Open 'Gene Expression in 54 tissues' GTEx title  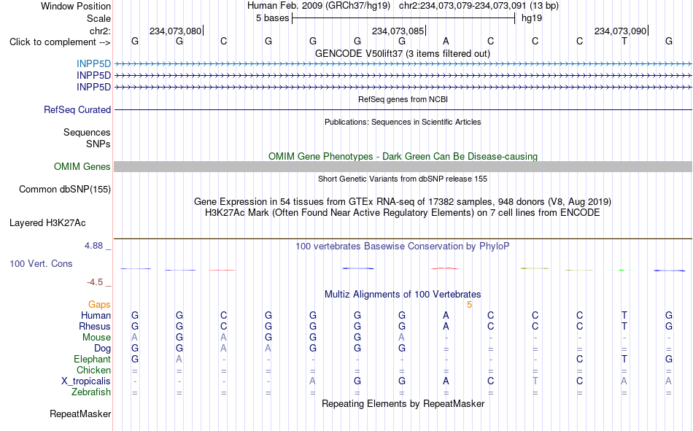coord(403,201)
